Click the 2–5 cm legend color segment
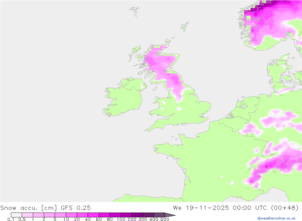This screenshot has height=221, width=302. 50,215
